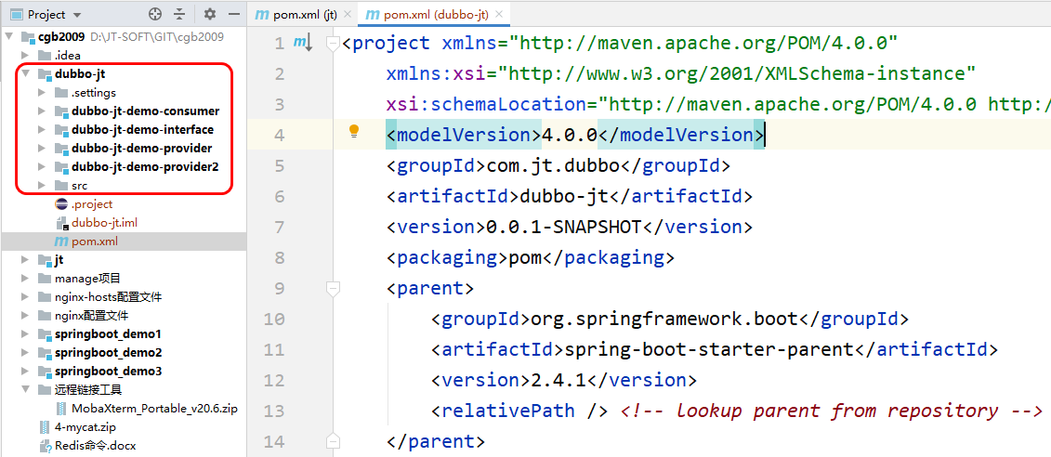Click line number 8 in the gutter

click(280, 257)
